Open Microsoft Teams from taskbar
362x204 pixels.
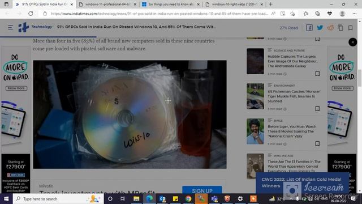point(214,199)
